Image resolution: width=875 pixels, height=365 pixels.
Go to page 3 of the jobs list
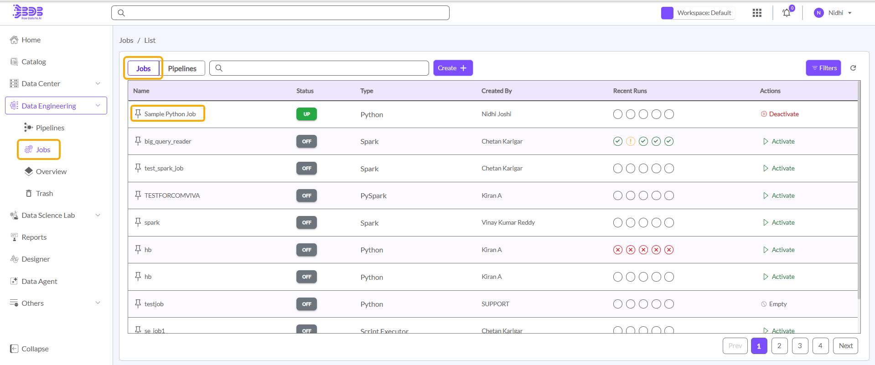800,346
